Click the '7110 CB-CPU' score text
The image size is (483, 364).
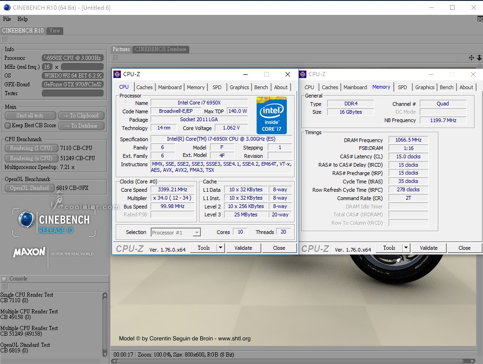point(76,148)
